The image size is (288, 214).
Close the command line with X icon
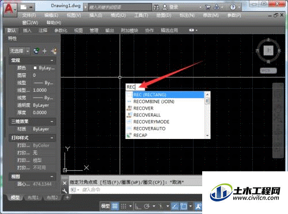(x=65, y=183)
